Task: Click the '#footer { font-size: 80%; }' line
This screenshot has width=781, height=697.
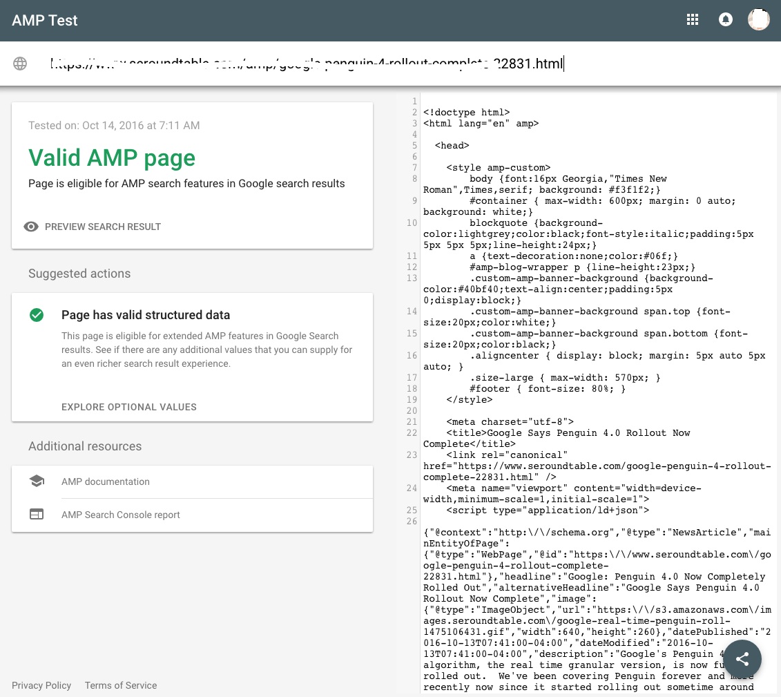Action: (x=548, y=389)
